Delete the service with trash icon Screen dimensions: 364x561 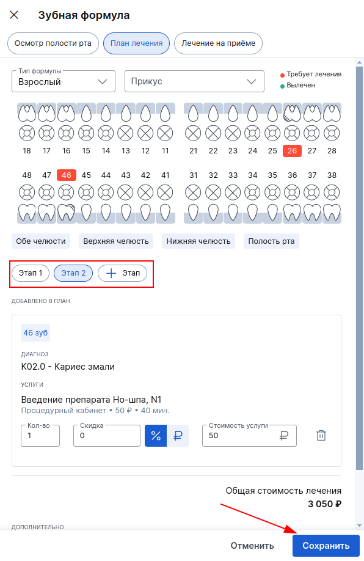tap(321, 436)
